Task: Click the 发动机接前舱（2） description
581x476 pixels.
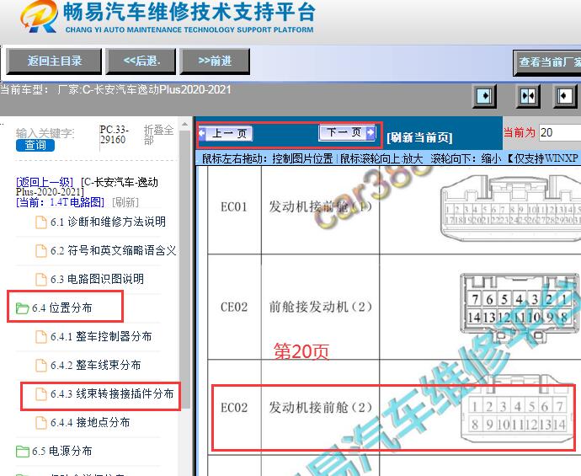Action: [x=321, y=408]
